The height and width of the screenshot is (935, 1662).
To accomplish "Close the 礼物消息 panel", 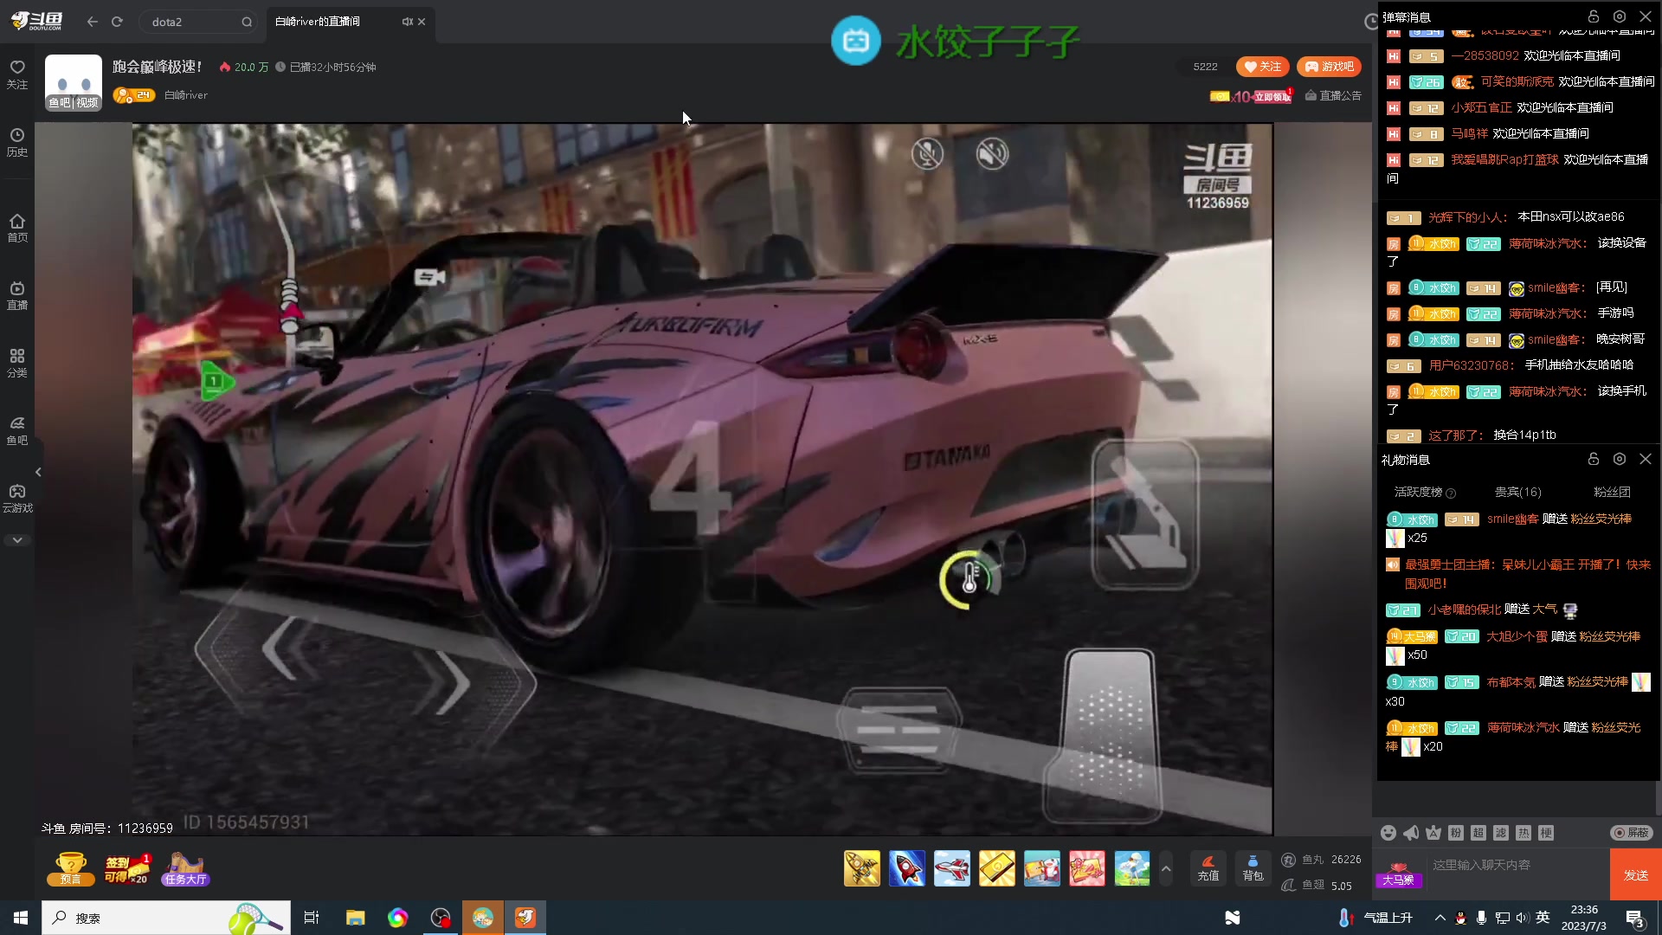I will tap(1646, 459).
